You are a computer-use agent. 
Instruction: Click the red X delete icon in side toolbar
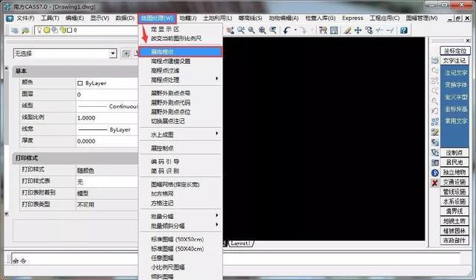coord(435,183)
